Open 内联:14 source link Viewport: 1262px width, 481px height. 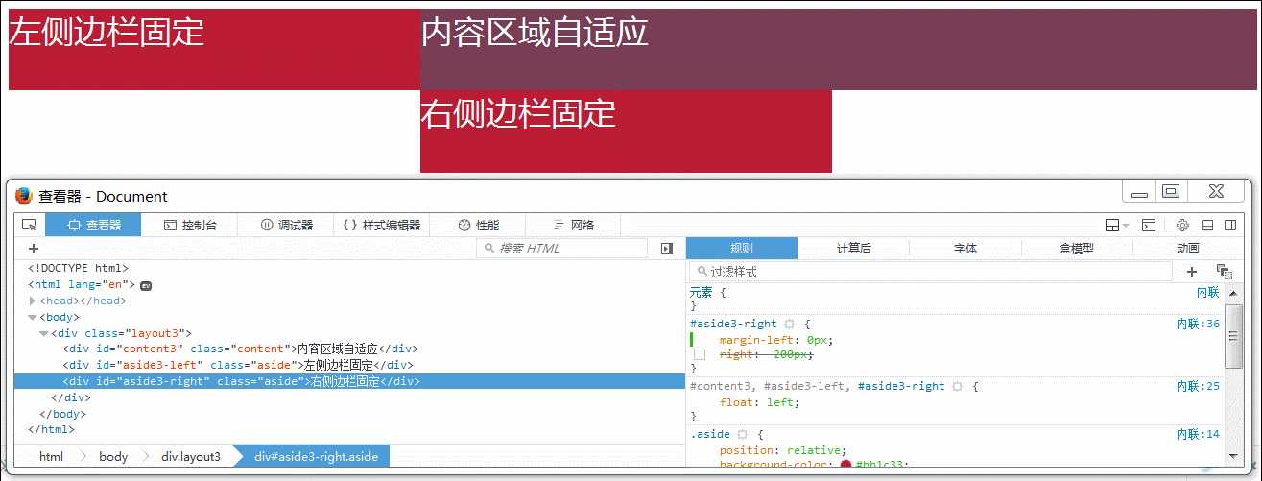click(1198, 434)
